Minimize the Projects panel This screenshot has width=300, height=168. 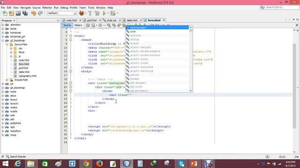[x=58, y=21]
